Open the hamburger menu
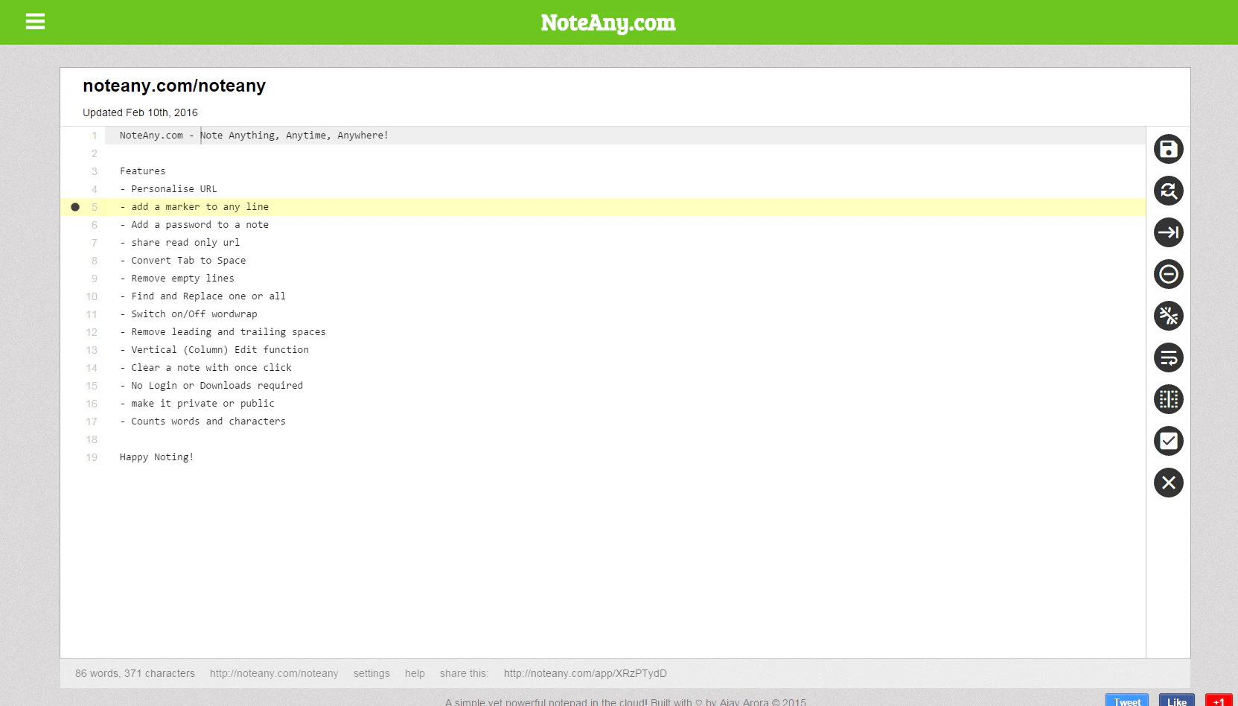The width and height of the screenshot is (1238, 706). (34, 22)
